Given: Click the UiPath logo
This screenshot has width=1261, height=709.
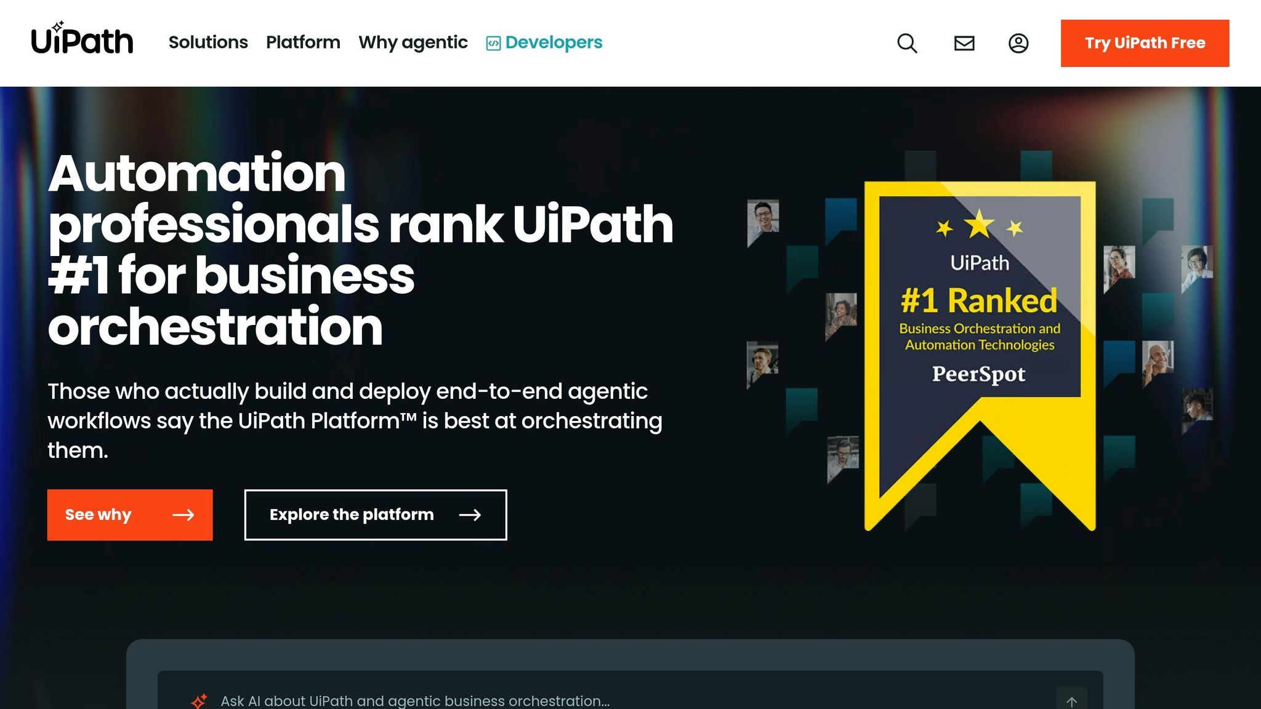Looking at the screenshot, I should (82, 38).
